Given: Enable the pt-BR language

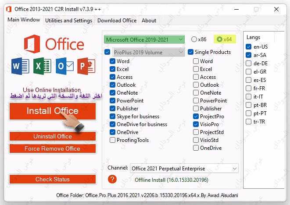Looking at the screenshot, I should [x=249, y=105].
